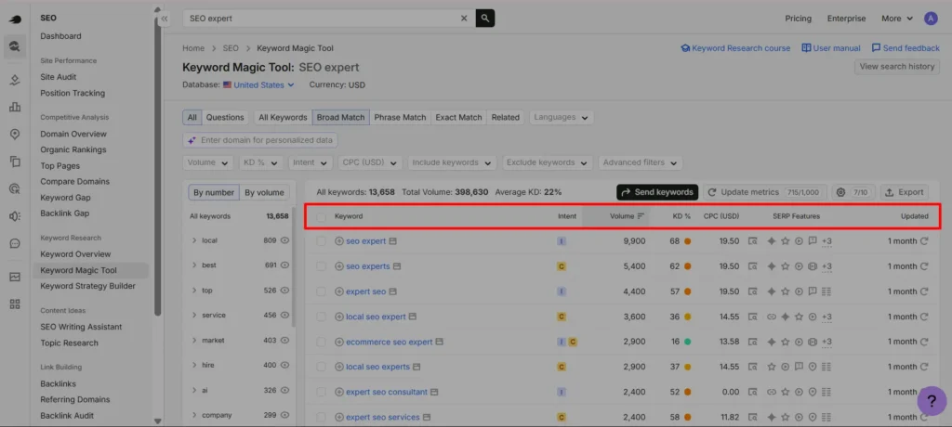Image resolution: width=952 pixels, height=427 pixels.
Task: View SERP icon in seo expert row
Action: 753,240
